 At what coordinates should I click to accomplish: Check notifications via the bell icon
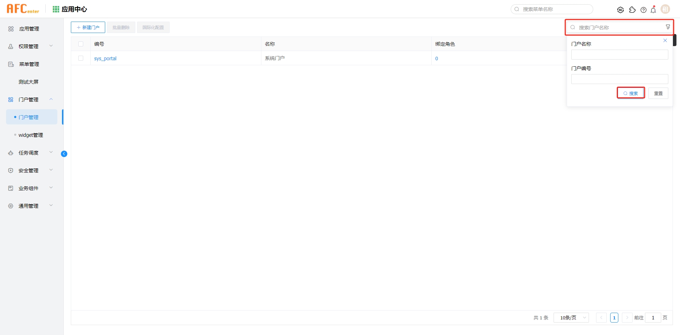(x=653, y=10)
